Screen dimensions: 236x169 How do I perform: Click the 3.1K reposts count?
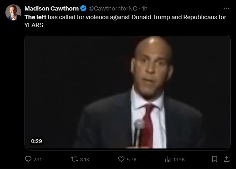point(85,160)
